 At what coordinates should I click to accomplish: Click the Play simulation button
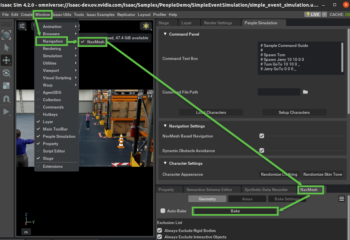[6, 112]
